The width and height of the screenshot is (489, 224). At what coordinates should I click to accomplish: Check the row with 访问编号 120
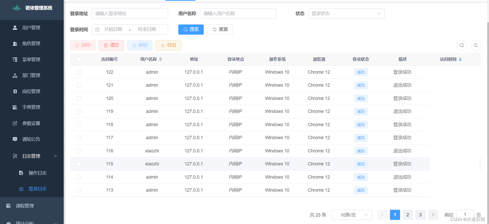[x=79, y=98]
